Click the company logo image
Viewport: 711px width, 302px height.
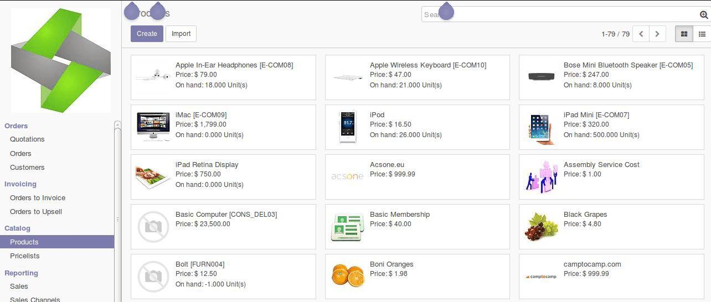(61, 61)
